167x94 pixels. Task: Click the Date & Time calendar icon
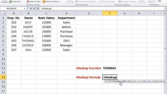(28, 2)
